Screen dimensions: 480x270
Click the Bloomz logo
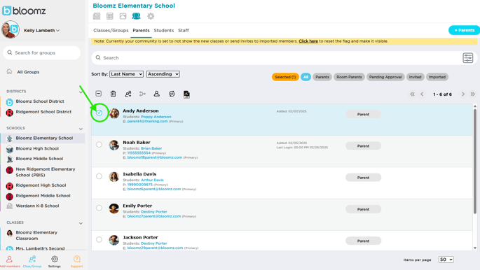(24, 10)
